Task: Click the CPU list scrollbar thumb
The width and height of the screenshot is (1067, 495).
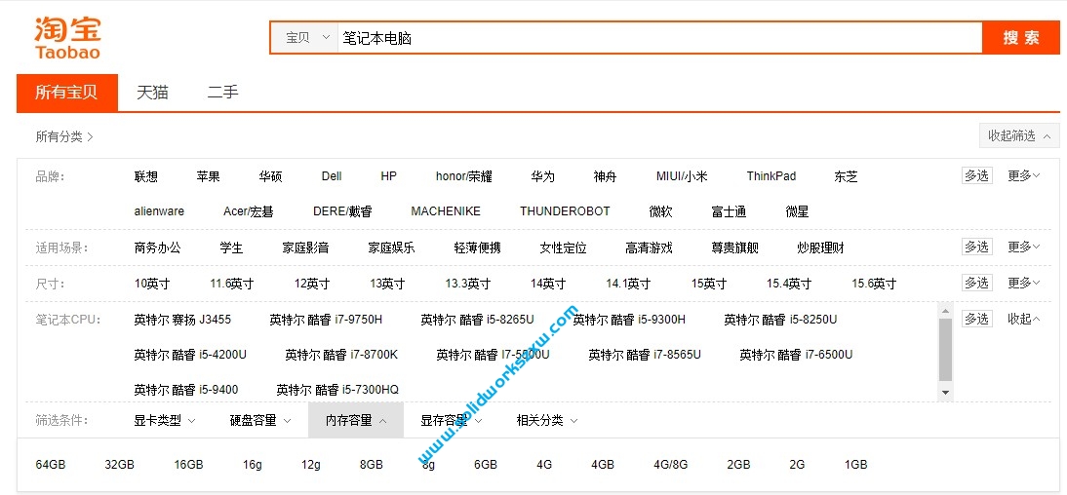Action: point(945,350)
